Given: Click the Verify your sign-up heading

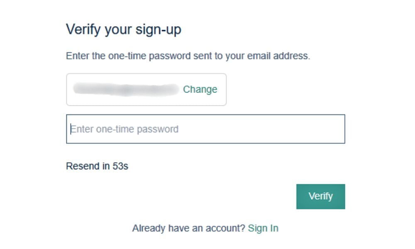Looking at the screenshot, I should [x=124, y=29].
